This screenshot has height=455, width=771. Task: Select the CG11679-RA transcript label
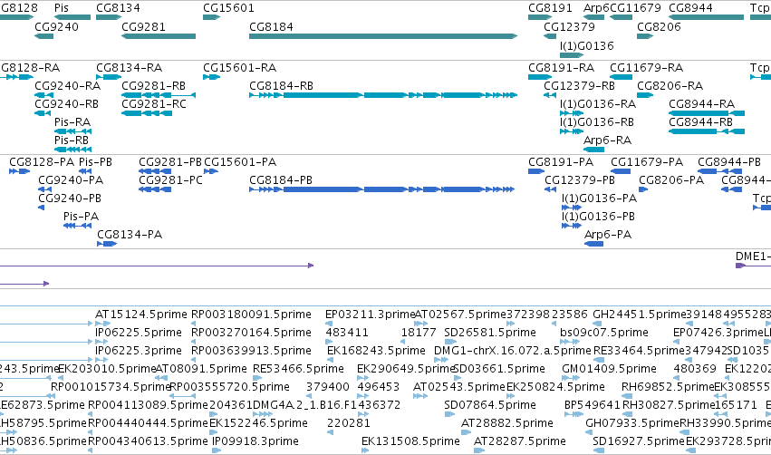pyautogui.click(x=646, y=67)
